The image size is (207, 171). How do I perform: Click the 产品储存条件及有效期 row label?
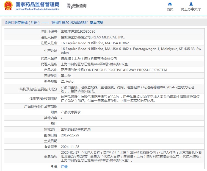click(41, 106)
